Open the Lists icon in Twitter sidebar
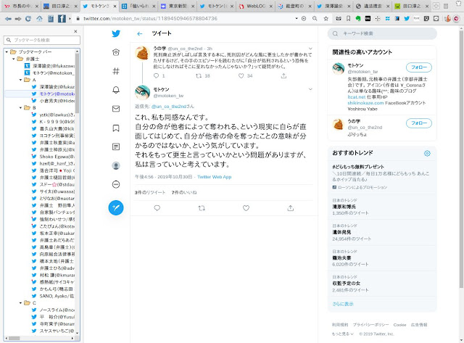This screenshot has width=464, height=343. 116,146
